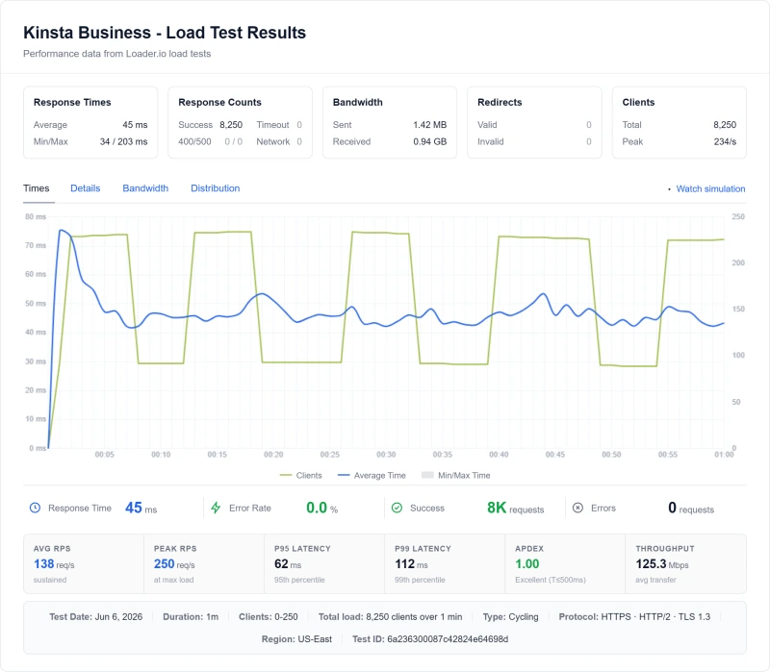Click the Peak value 234/s

click(725, 141)
